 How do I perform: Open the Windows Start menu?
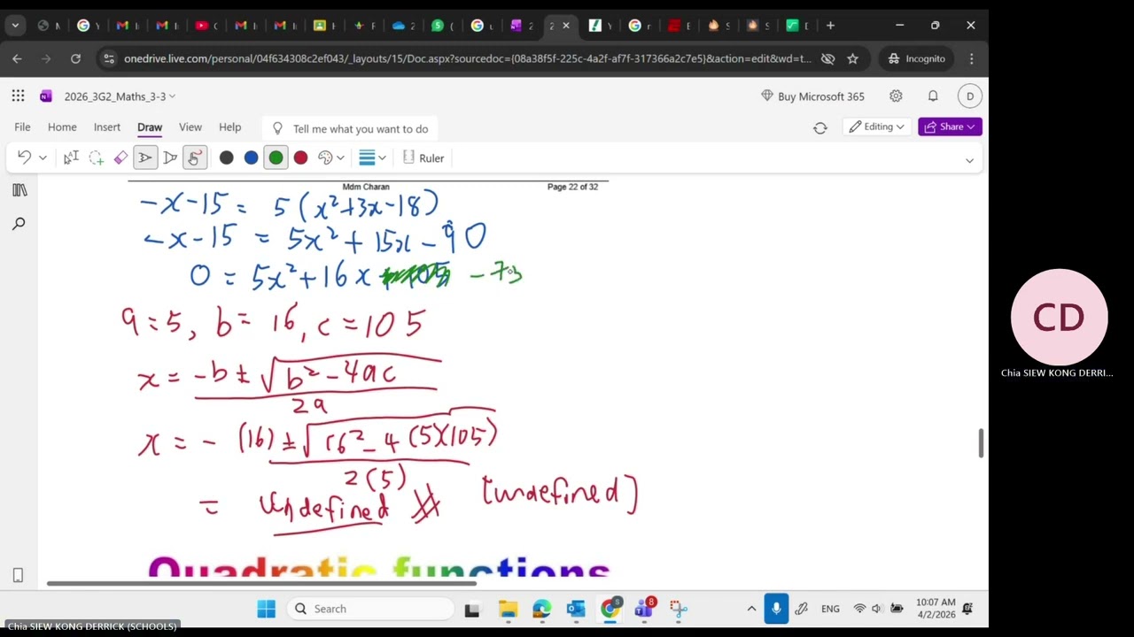(266, 609)
